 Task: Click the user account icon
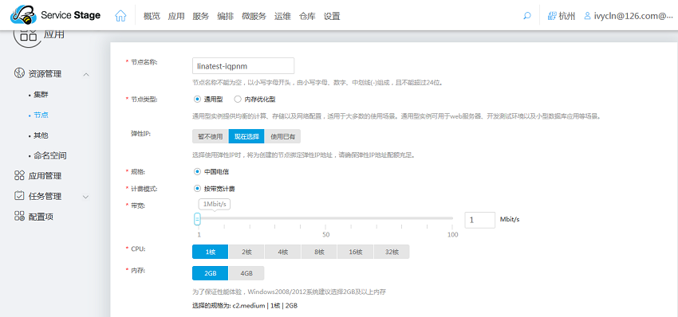click(x=587, y=16)
